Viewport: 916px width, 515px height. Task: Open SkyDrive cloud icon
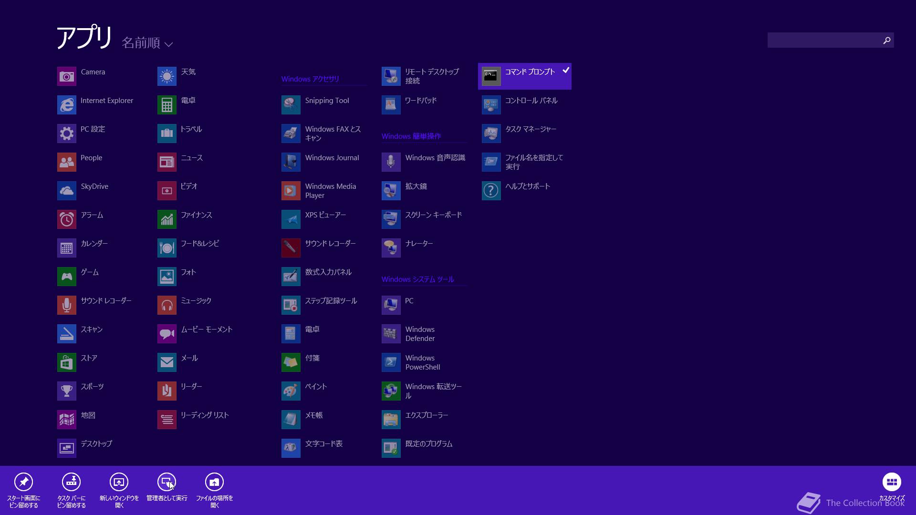pyautogui.click(x=67, y=191)
